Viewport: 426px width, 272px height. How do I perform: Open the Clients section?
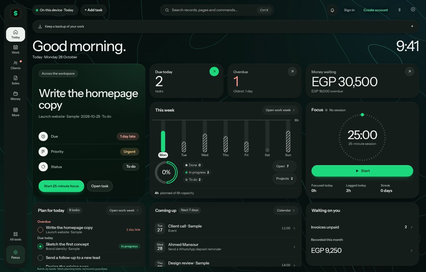tap(16, 65)
